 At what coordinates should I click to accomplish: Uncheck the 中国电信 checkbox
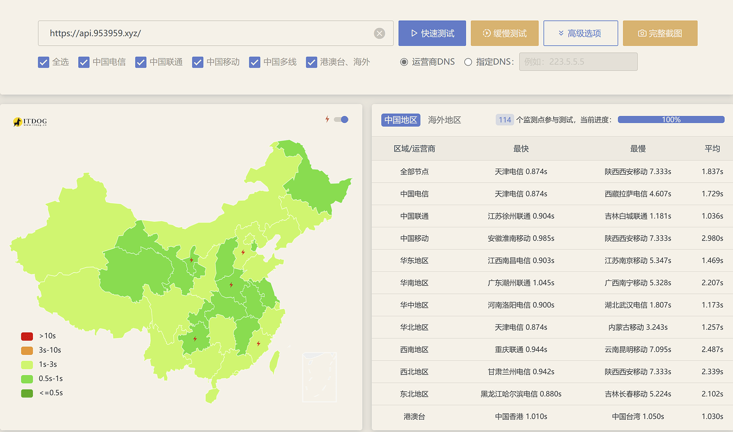(84, 62)
